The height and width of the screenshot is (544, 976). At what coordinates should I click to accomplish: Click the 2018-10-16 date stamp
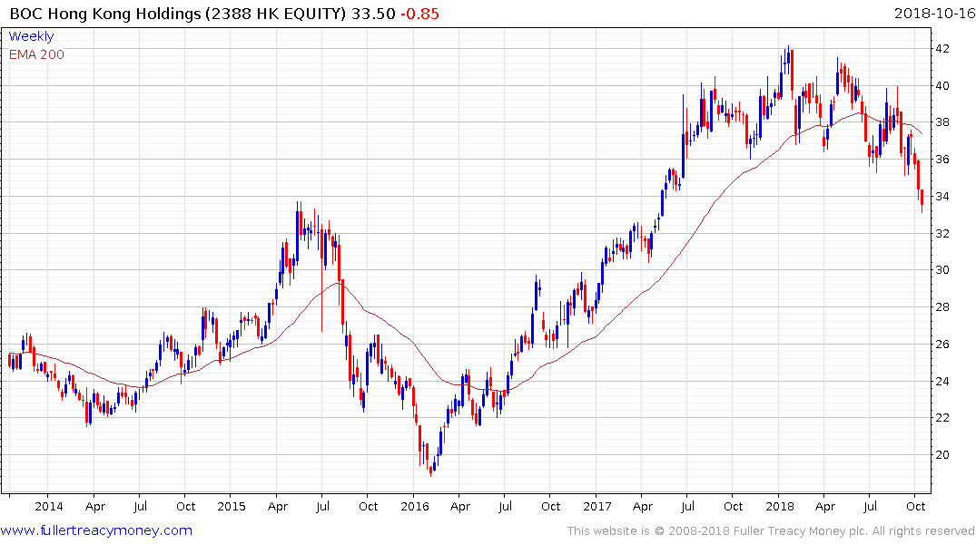click(932, 14)
